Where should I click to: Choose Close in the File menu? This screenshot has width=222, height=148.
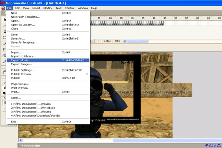pyautogui.click(x=48, y=28)
